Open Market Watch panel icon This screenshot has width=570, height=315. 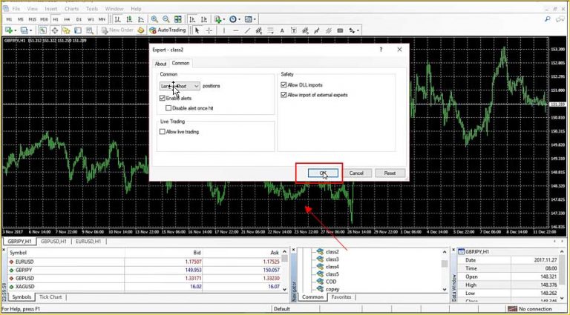point(43,30)
